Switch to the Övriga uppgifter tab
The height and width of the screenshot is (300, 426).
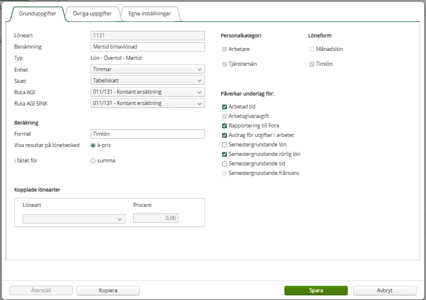pos(92,14)
